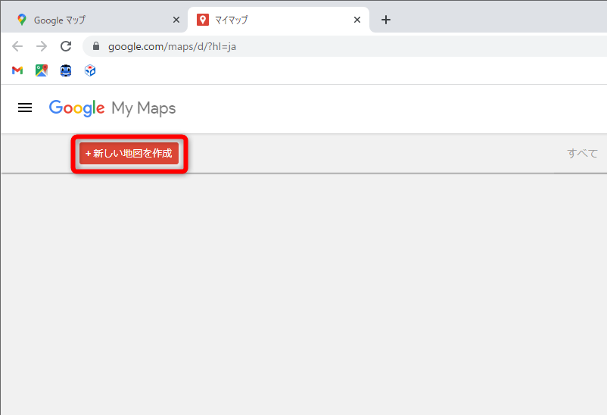View site security lock info
Screen dimensions: 607x415
click(96, 46)
